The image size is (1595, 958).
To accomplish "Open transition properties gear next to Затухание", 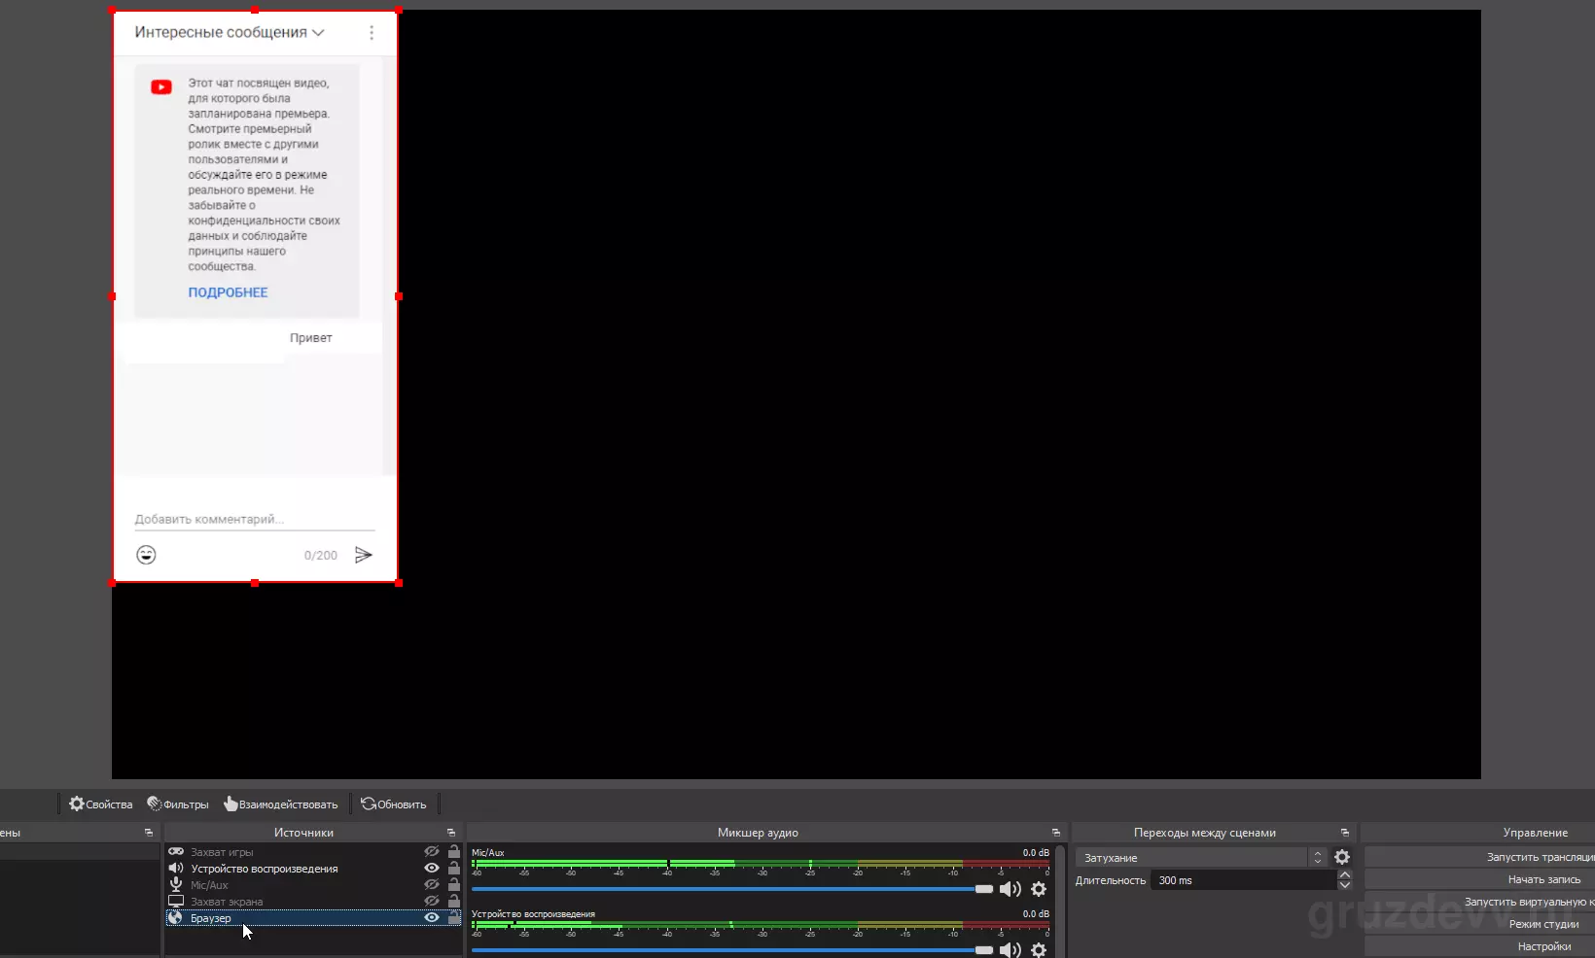I will pos(1342,857).
